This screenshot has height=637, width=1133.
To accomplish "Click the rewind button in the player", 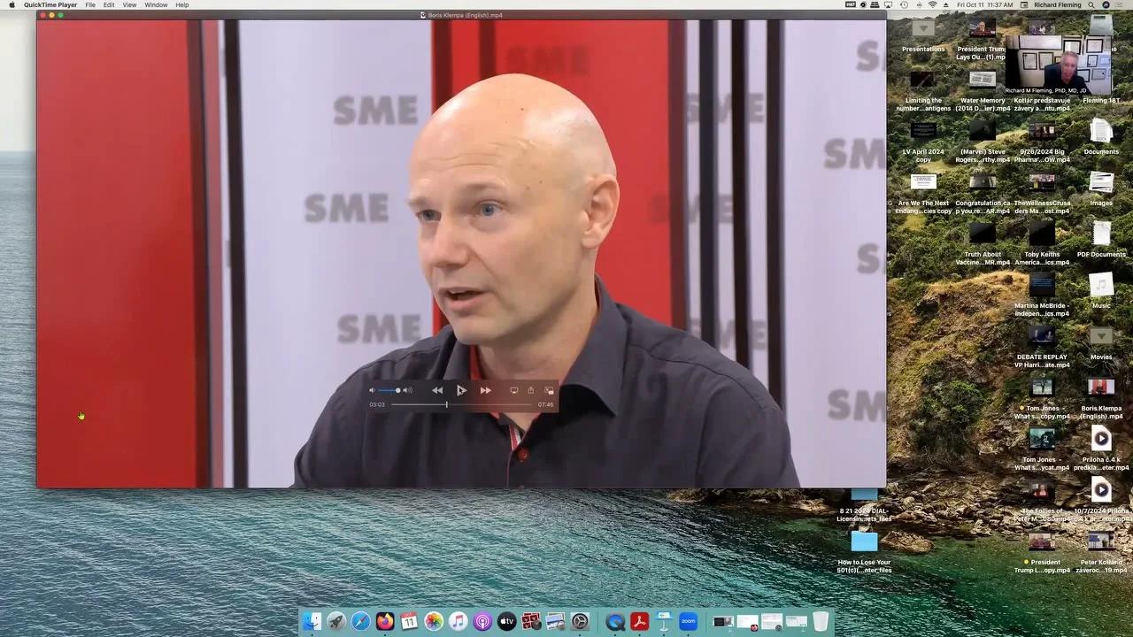I will point(437,390).
